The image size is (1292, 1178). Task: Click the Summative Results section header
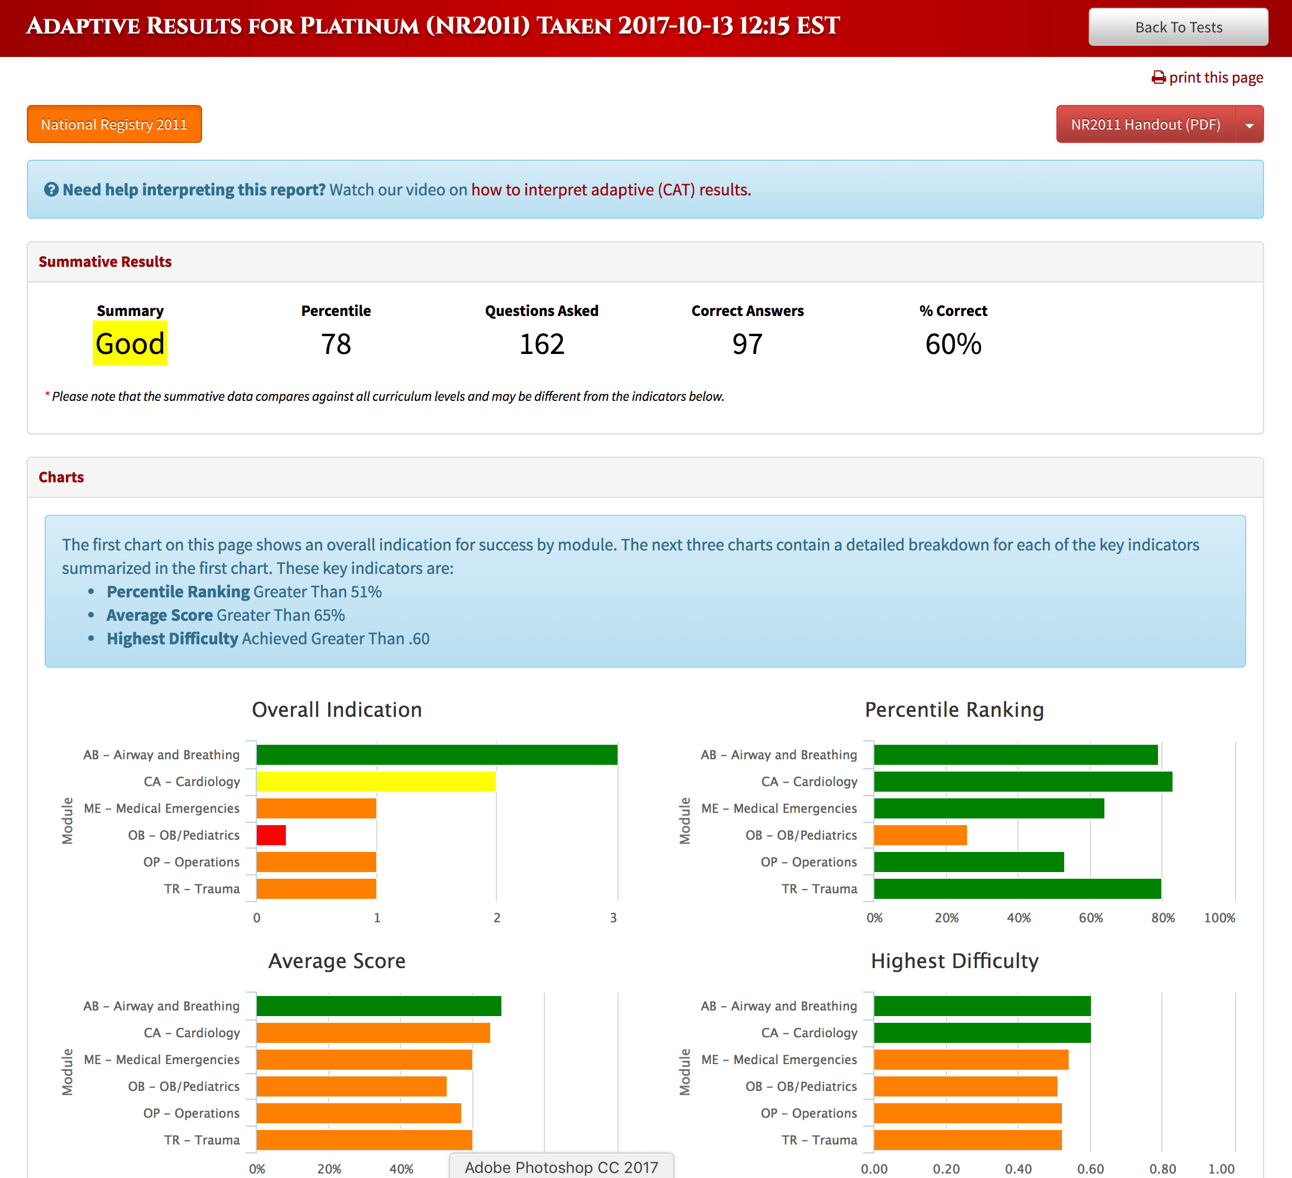coord(105,261)
